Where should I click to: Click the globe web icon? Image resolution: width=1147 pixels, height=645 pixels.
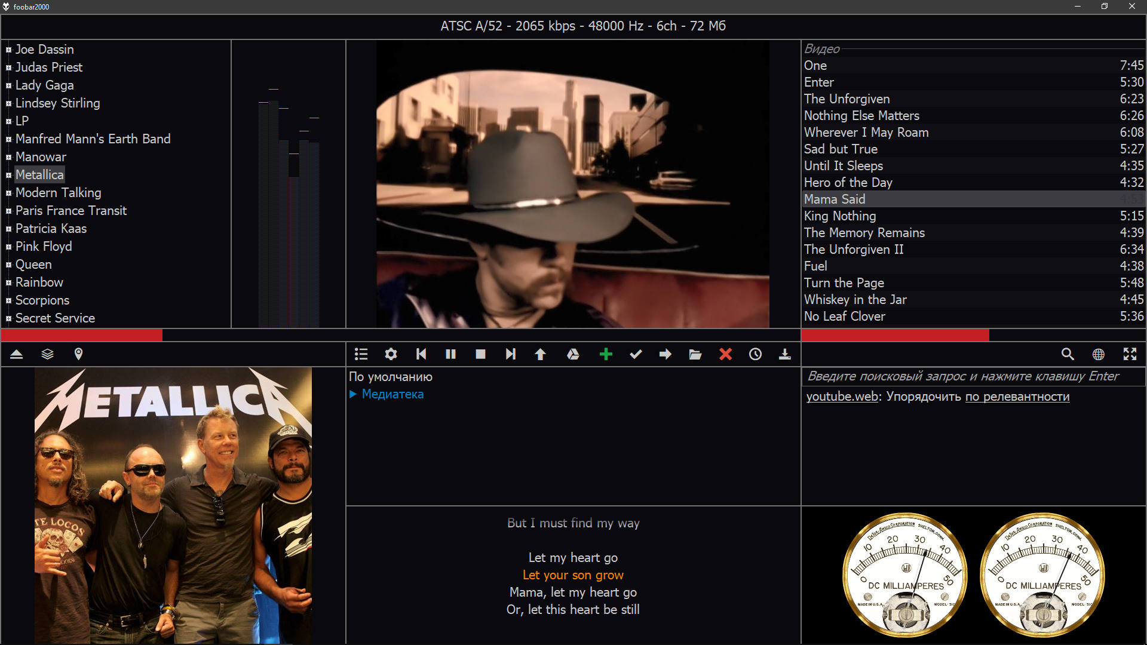point(1098,354)
